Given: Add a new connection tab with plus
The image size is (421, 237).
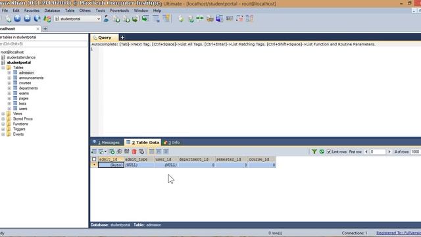Looking at the screenshot, I should [45, 29].
